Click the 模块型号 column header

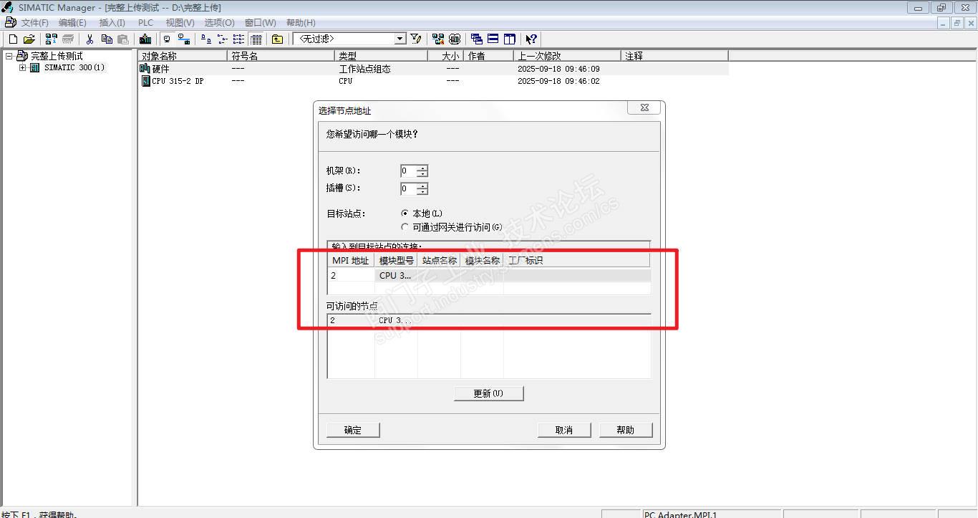(x=397, y=261)
